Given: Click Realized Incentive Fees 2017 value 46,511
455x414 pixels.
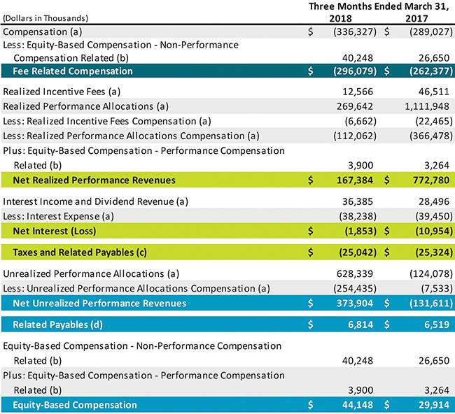Looking at the screenshot, I should [x=434, y=92].
